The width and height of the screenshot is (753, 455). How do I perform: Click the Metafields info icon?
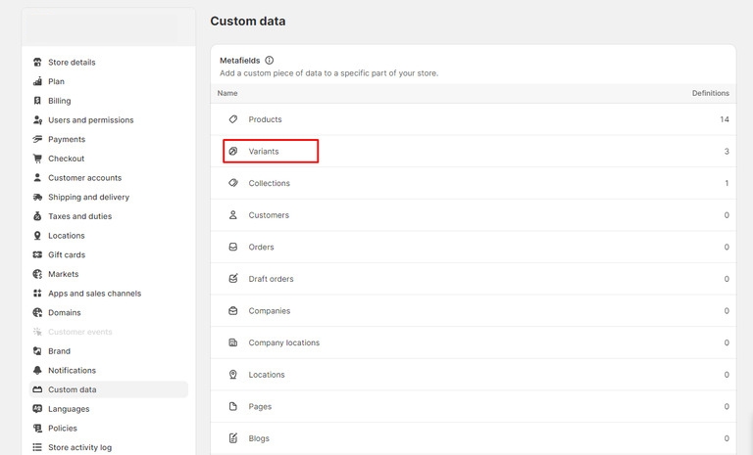270,60
